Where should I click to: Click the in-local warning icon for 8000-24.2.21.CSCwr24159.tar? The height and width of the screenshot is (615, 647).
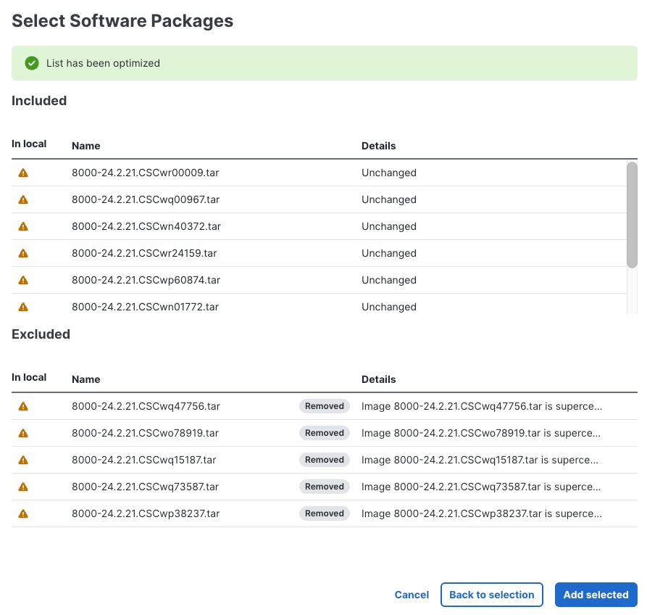[x=22, y=253]
